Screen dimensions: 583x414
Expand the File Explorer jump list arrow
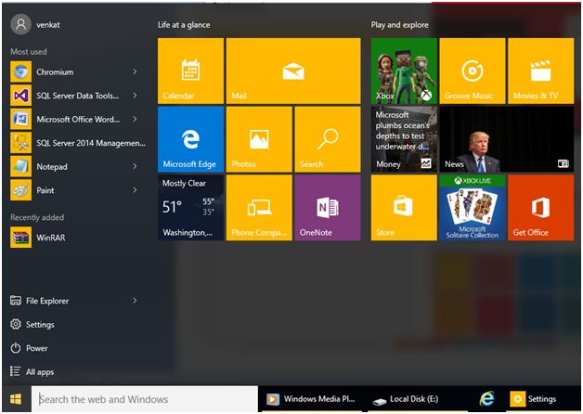tap(135, 300)
